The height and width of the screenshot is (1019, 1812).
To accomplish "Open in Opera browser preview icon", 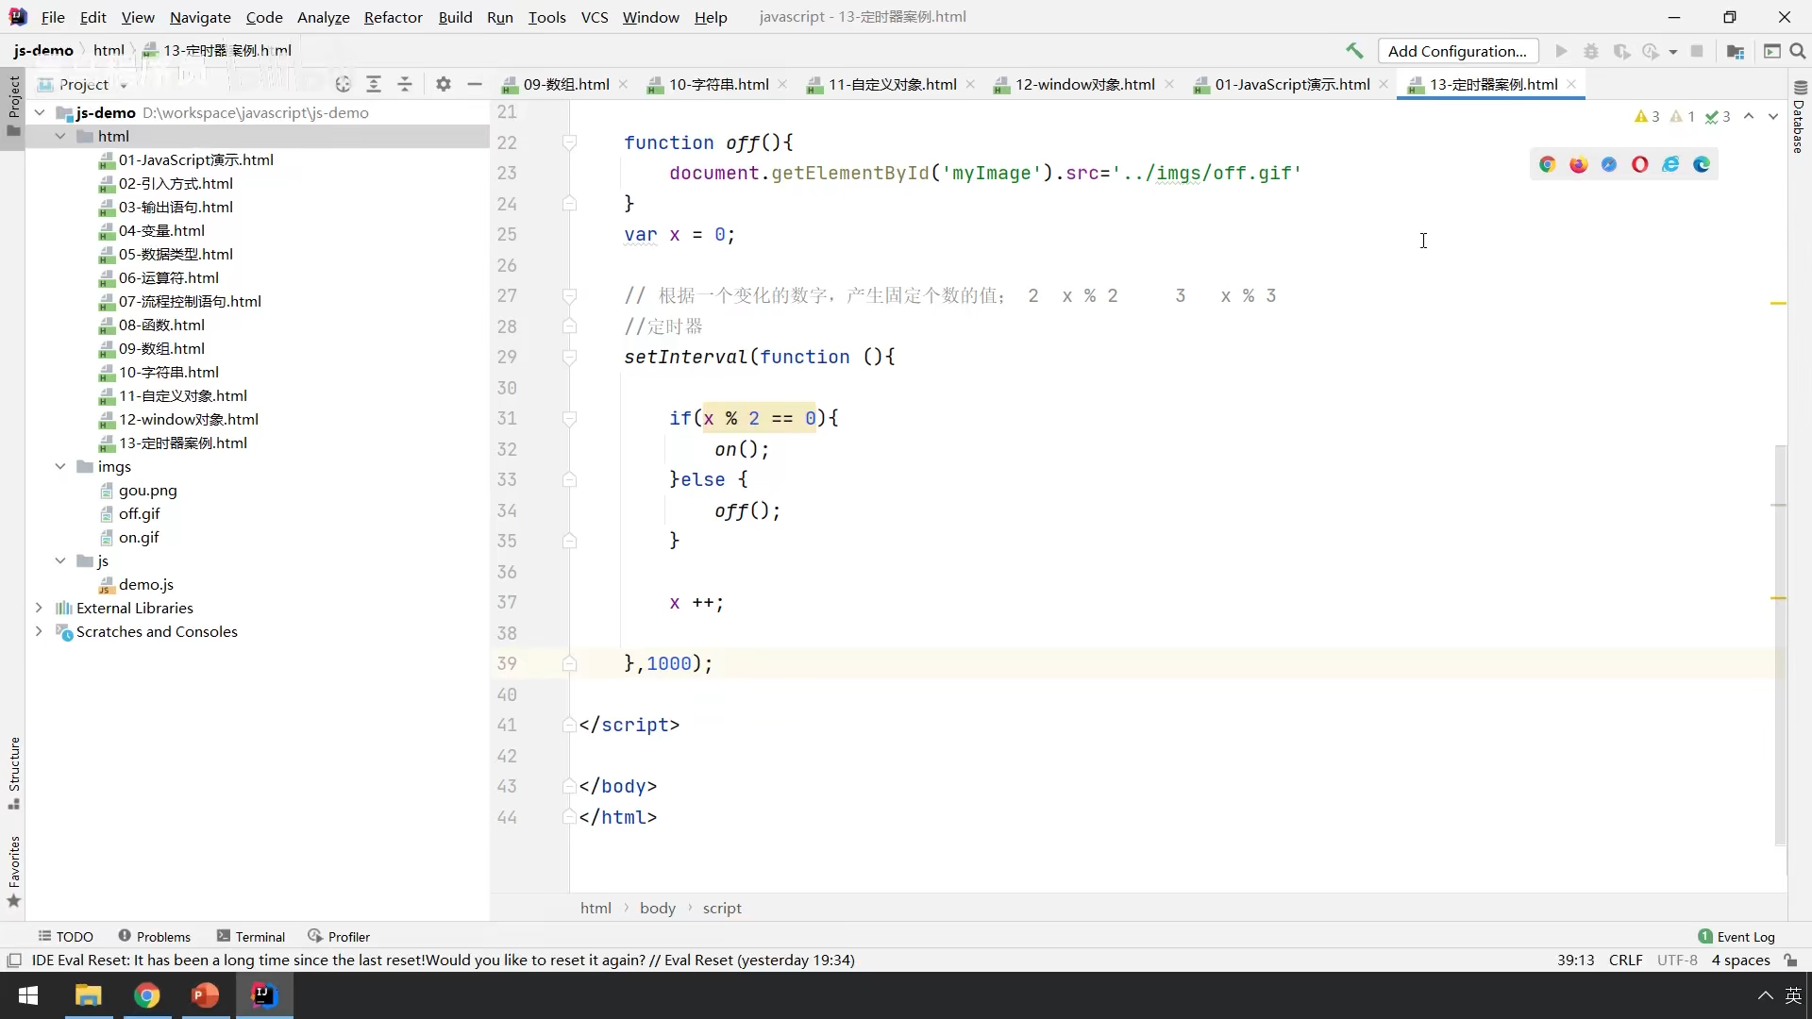I will [1640, 164].
